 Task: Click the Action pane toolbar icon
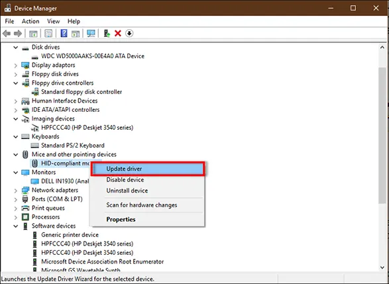pos(76,33)
